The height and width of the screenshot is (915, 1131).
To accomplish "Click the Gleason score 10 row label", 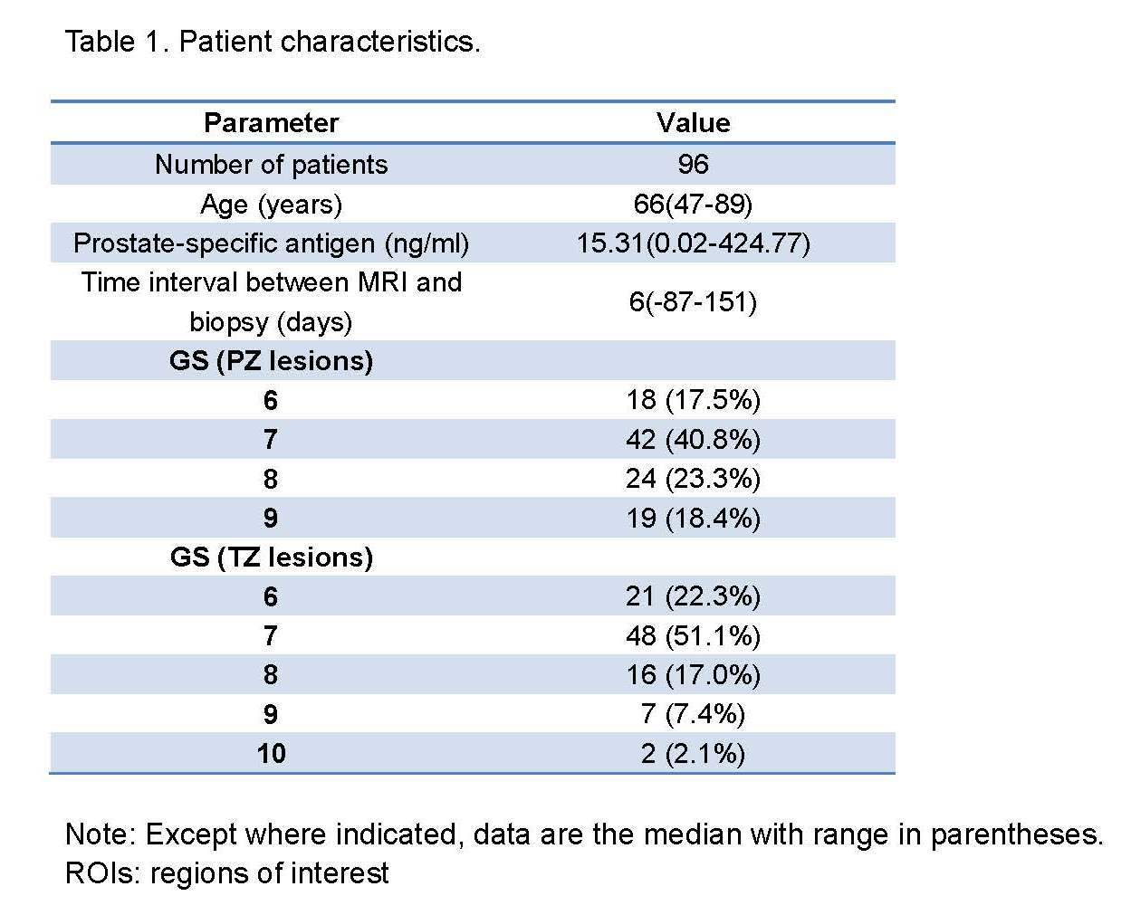I will (271, 753).
